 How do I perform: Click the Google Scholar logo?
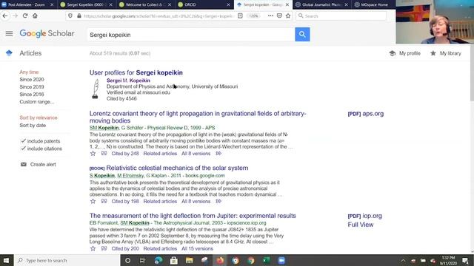(x=47, y=33)
